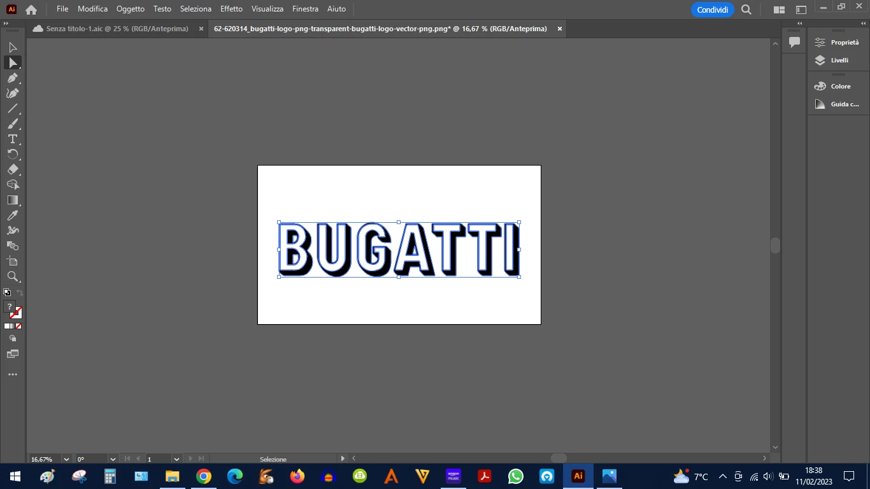Screen dimensions: 870x489
Task: Open the Oggetto menu
Action: pyautogui.click(x=131, y=9)
